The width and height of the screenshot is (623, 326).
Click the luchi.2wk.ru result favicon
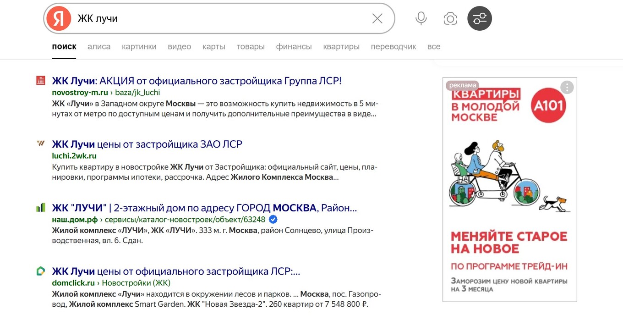41,144
